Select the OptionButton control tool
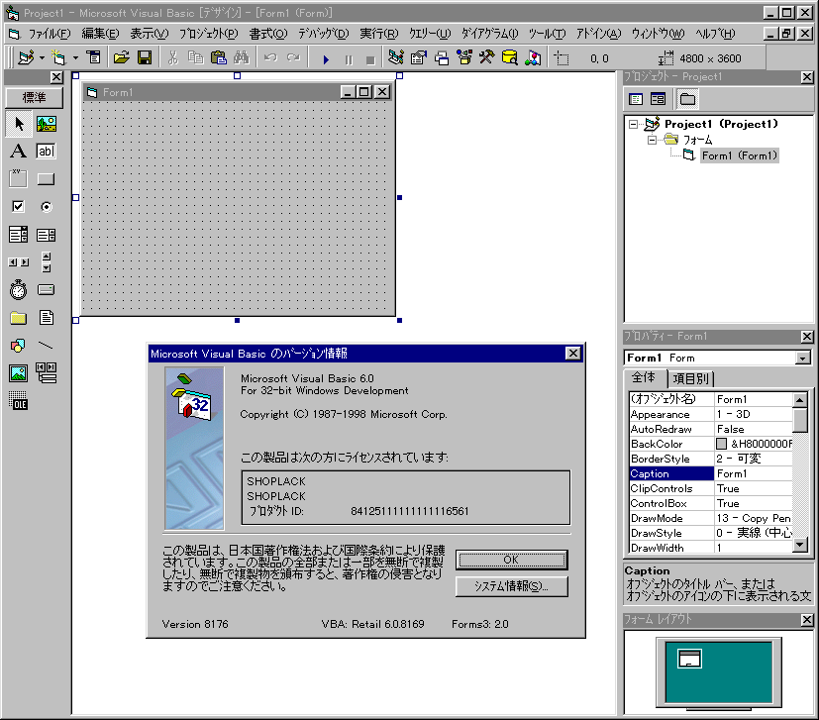This screenshot has width=819, height=720. click(x=46, y=207)
